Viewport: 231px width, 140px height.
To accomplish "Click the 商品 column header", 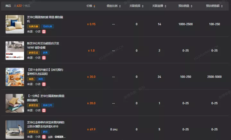I will coord(8,6).
